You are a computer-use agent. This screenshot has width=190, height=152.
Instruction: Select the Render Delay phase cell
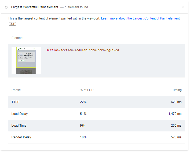[x=21, y=138]
